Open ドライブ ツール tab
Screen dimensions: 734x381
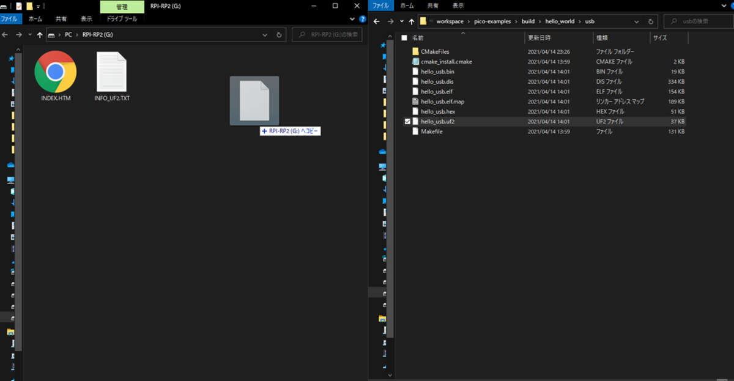tap(122, 19)
